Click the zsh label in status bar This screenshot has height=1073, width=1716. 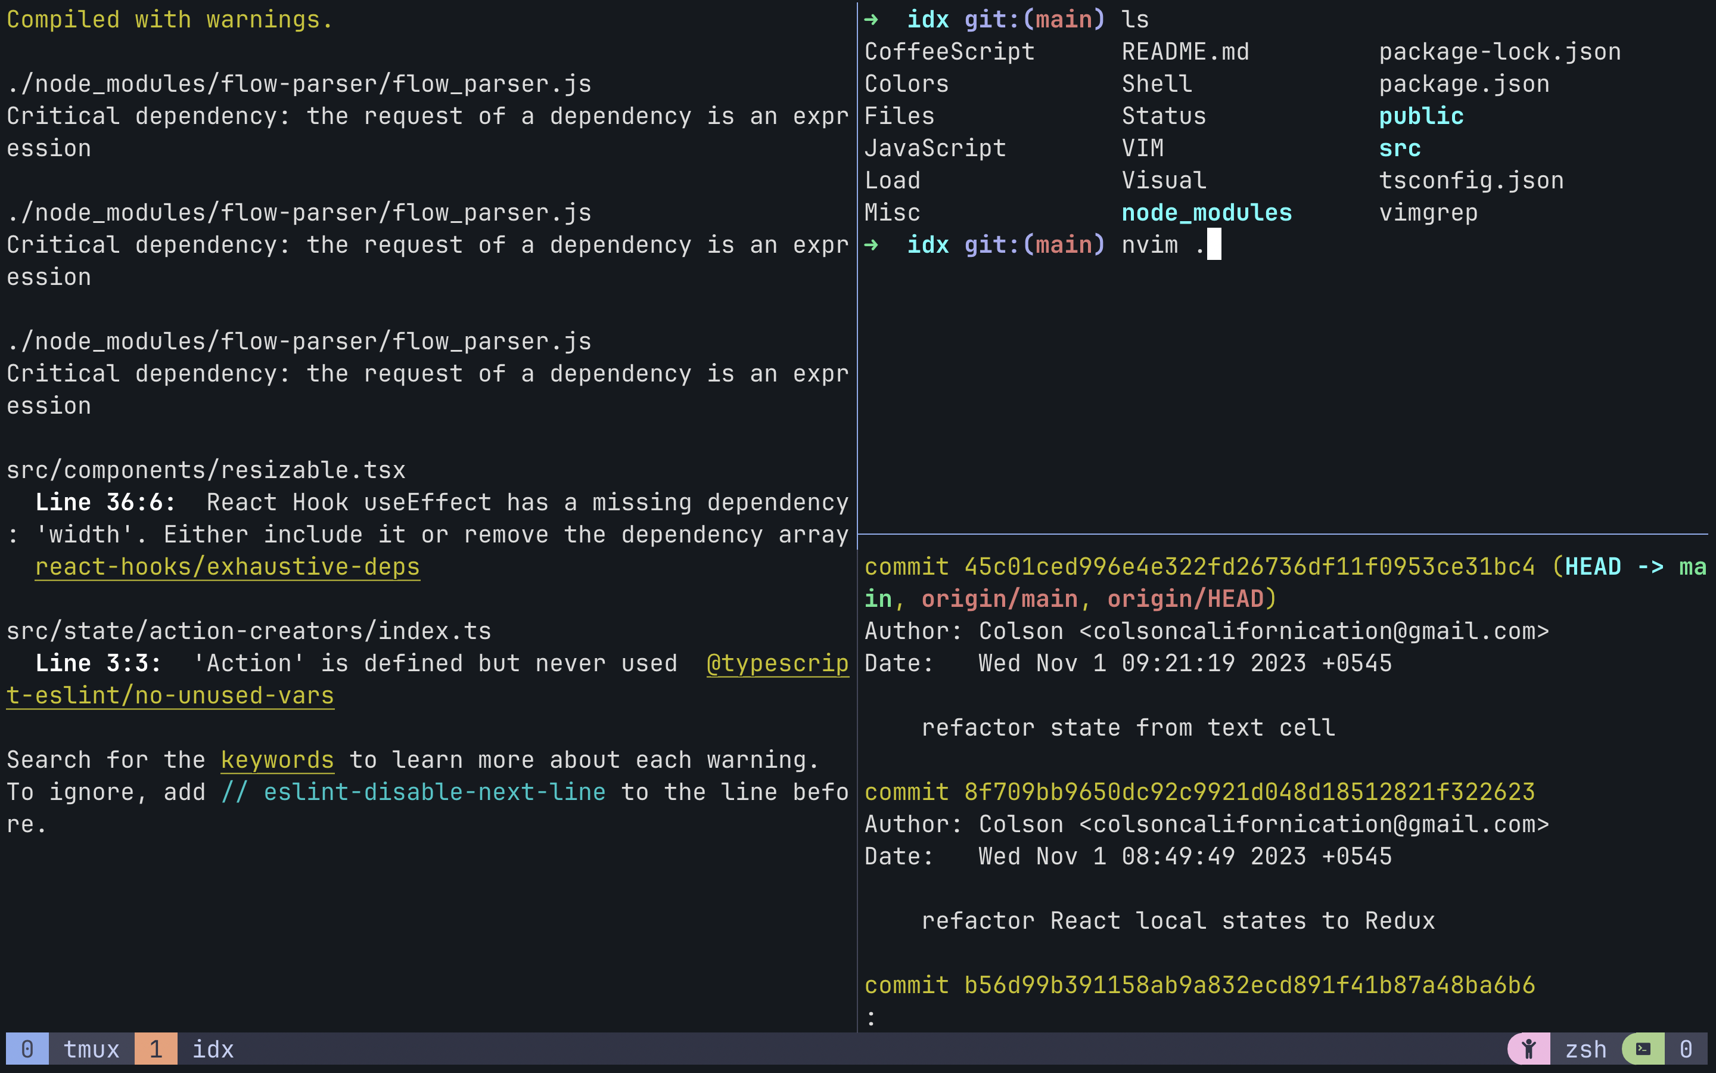(1586, 1049)
